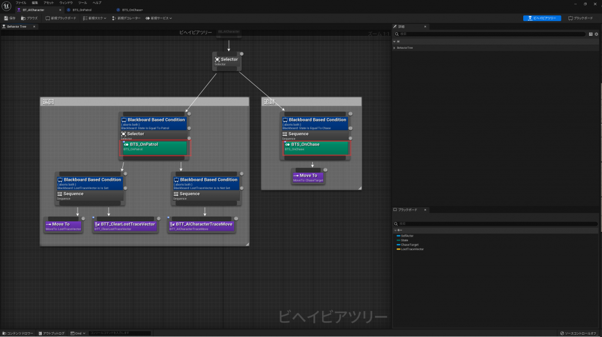Click the ブラウズ (Browse) toolbar icon
The image size is (602, 337).
[x=29, y=18]
